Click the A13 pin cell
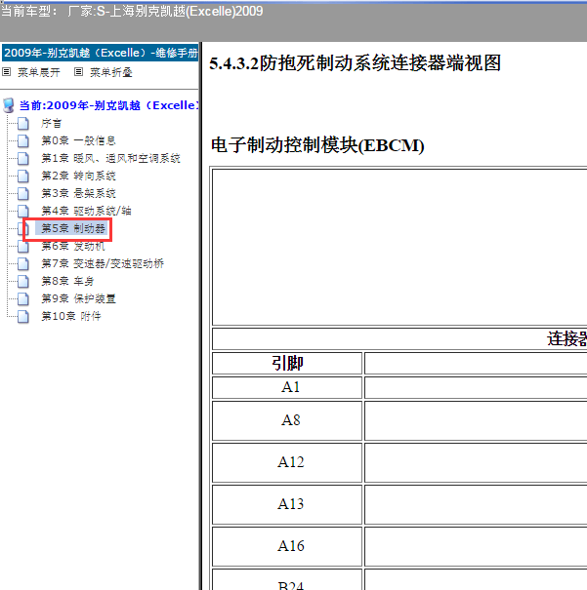The height and width of the screenshot is (590, 587). 287,504
